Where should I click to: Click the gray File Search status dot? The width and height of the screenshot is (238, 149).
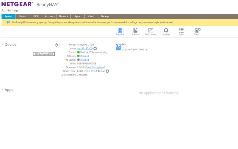[78, 60]
